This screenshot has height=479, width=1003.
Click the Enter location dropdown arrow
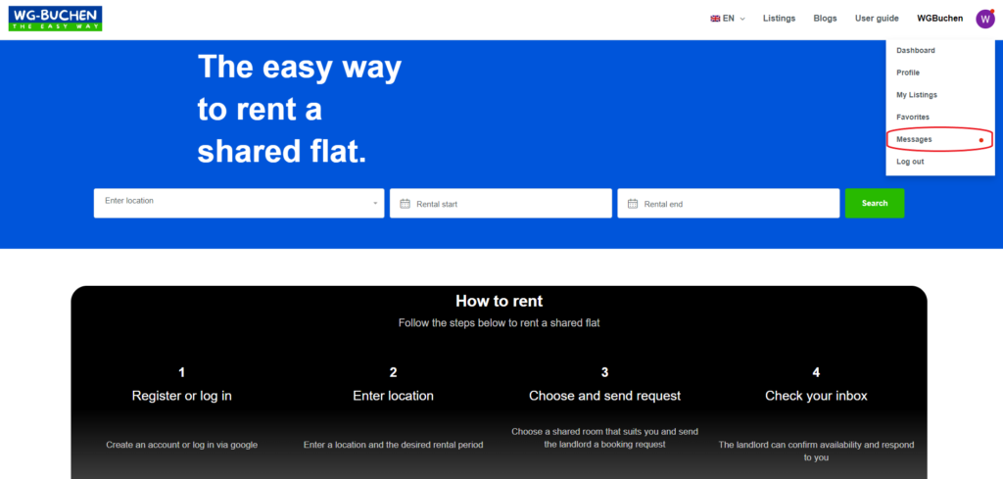point(375,204)
